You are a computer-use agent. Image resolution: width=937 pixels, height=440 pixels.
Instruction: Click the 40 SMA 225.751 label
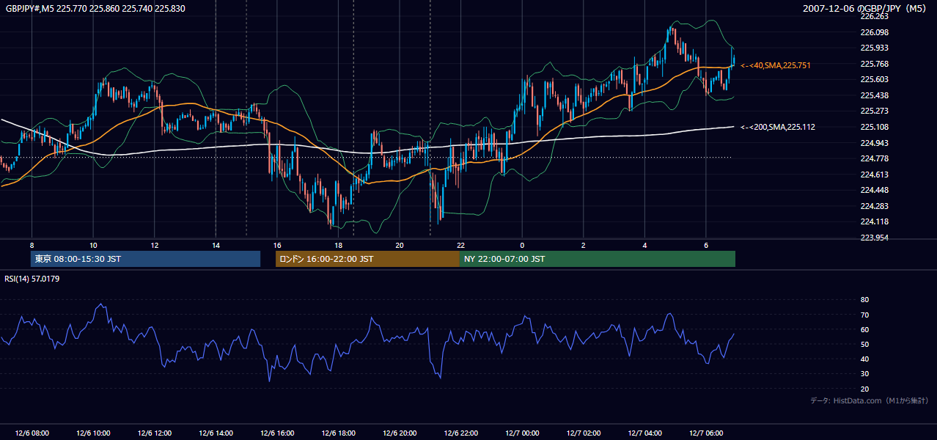coord(776,65)
